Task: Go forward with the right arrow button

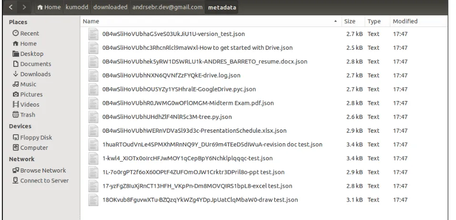Action: tap(24, 7)
